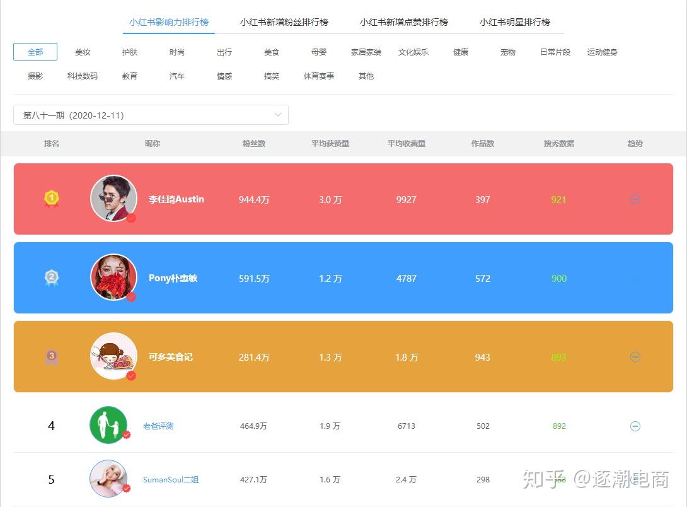Click the 944.4万 follower count
The image size is (687, 507).
[x=254, y=200]
